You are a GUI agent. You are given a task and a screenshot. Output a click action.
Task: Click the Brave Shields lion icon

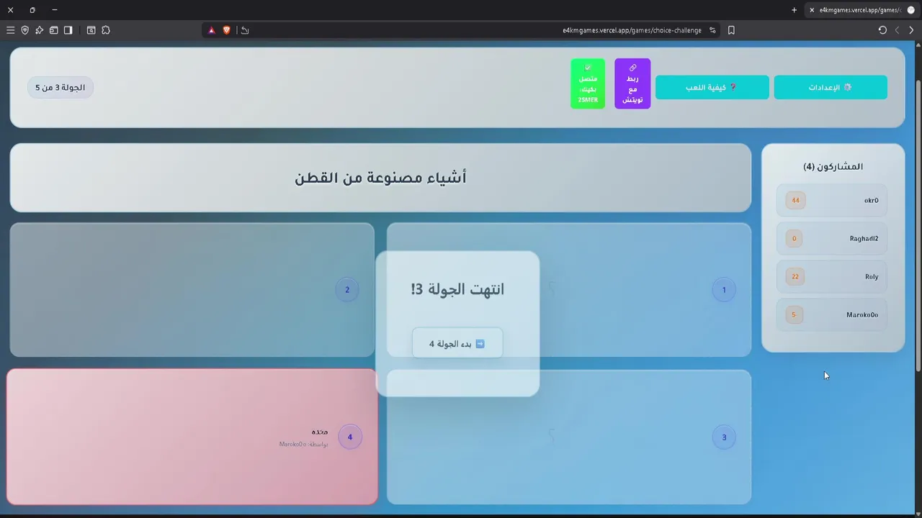pyautogui.click(x=226, y=30)
